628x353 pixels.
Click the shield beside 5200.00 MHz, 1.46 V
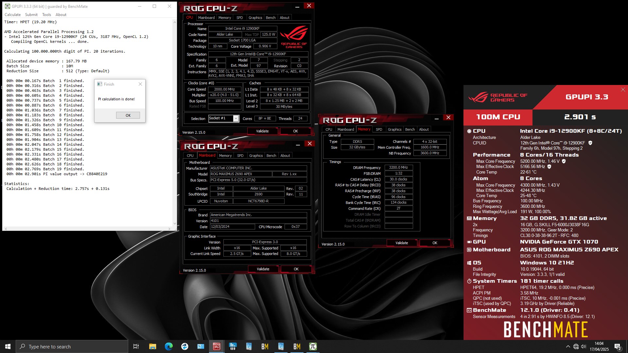[x=564, y=161]
